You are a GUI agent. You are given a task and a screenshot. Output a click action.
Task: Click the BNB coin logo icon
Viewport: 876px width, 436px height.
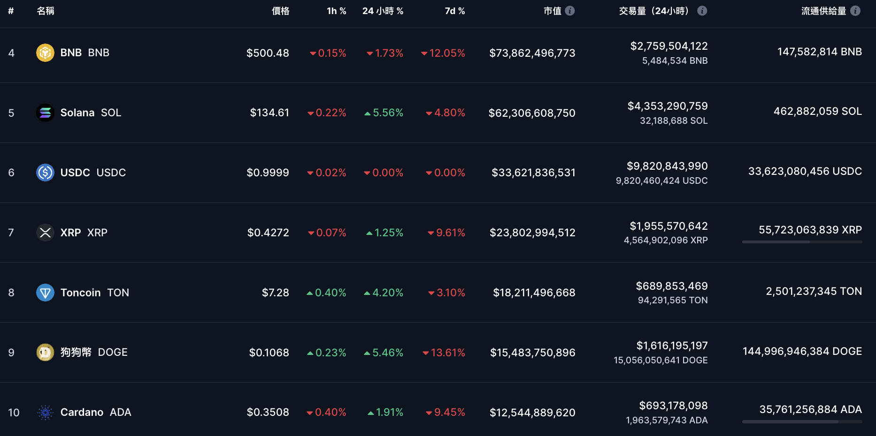point(45,53)
